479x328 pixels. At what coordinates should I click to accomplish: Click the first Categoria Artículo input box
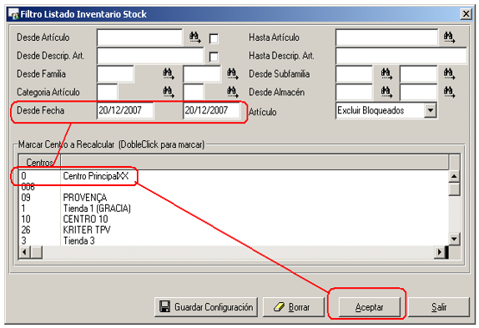point(107,92)
